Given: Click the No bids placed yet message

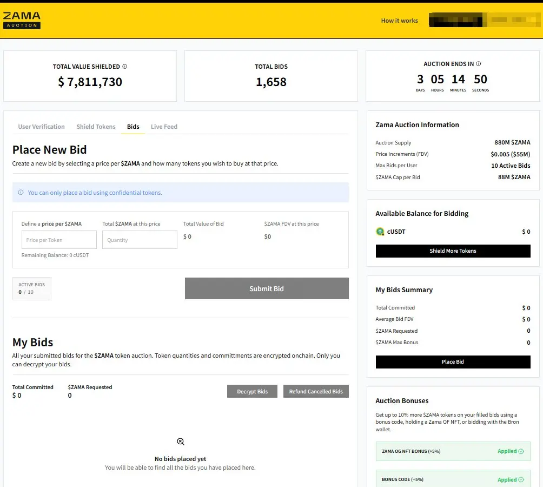Looking at the screenshot, I should tap(181, 459).
